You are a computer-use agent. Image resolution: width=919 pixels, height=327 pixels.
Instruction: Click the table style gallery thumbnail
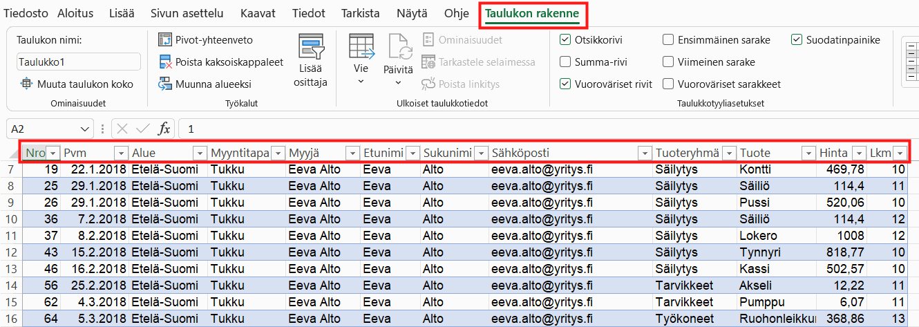(x=911, y=61)
